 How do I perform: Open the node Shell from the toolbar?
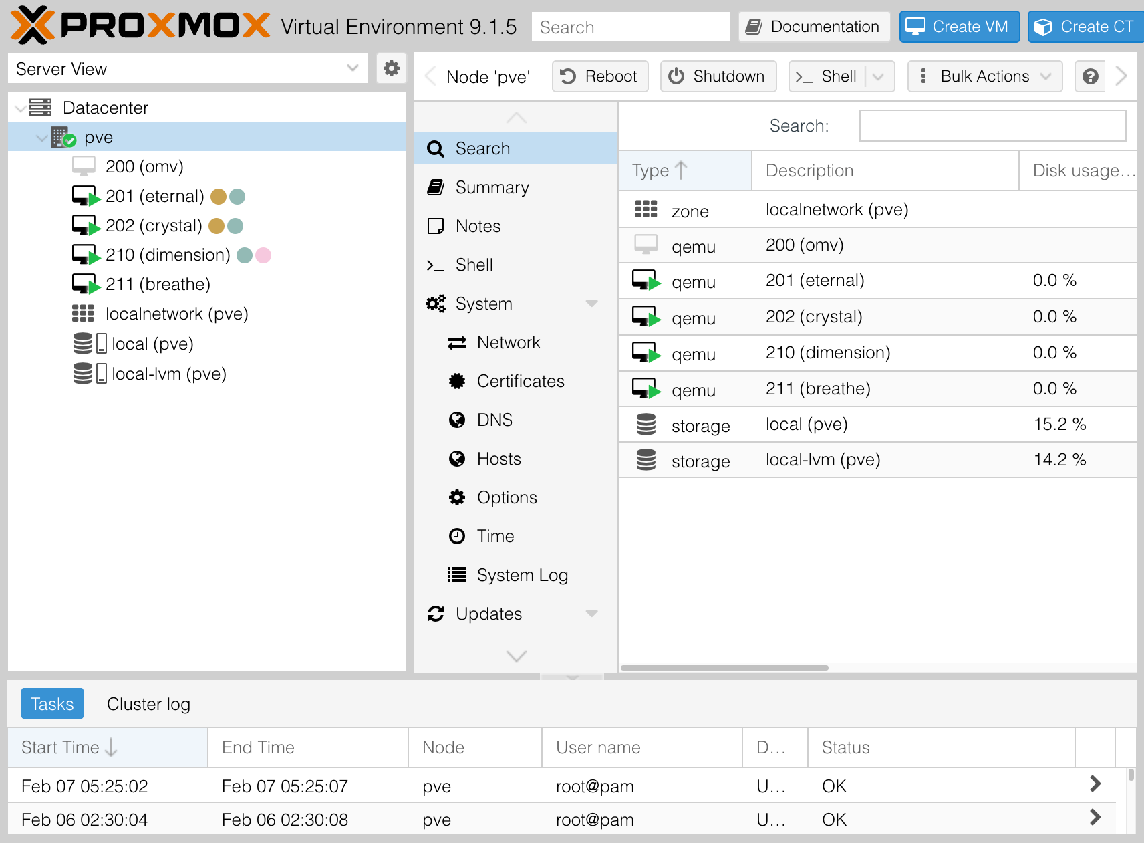point(829,76)
